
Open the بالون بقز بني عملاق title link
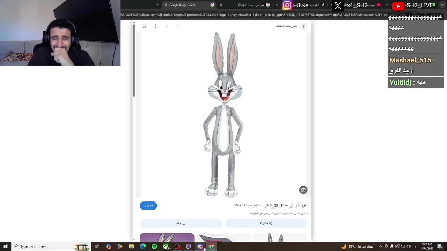(270, 206)
